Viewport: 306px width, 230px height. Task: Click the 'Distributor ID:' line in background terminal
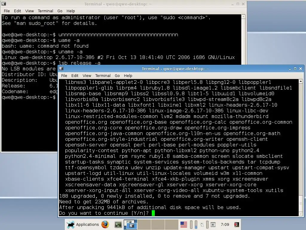(30, 74)
